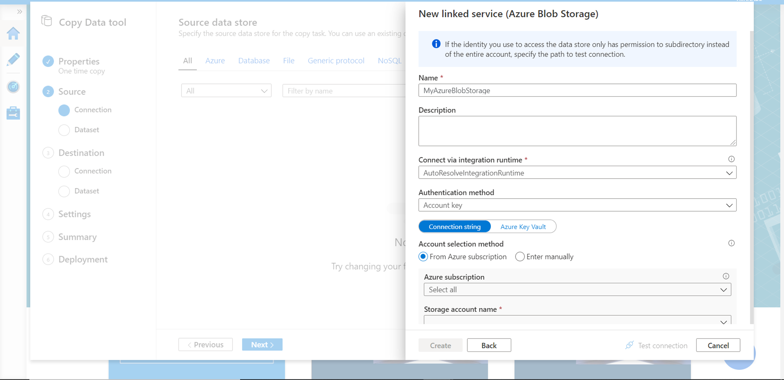This screenshot has width=784, height=380.
Task: Open Authentication method dropdown
Action: coord(577,205)
